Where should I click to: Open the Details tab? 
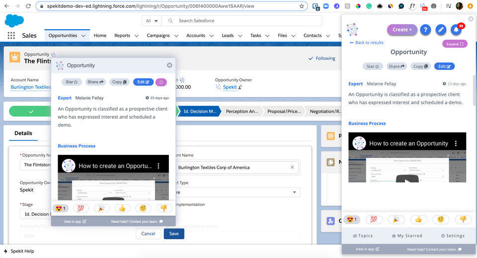pyautogui.click(x=23, y=133)
